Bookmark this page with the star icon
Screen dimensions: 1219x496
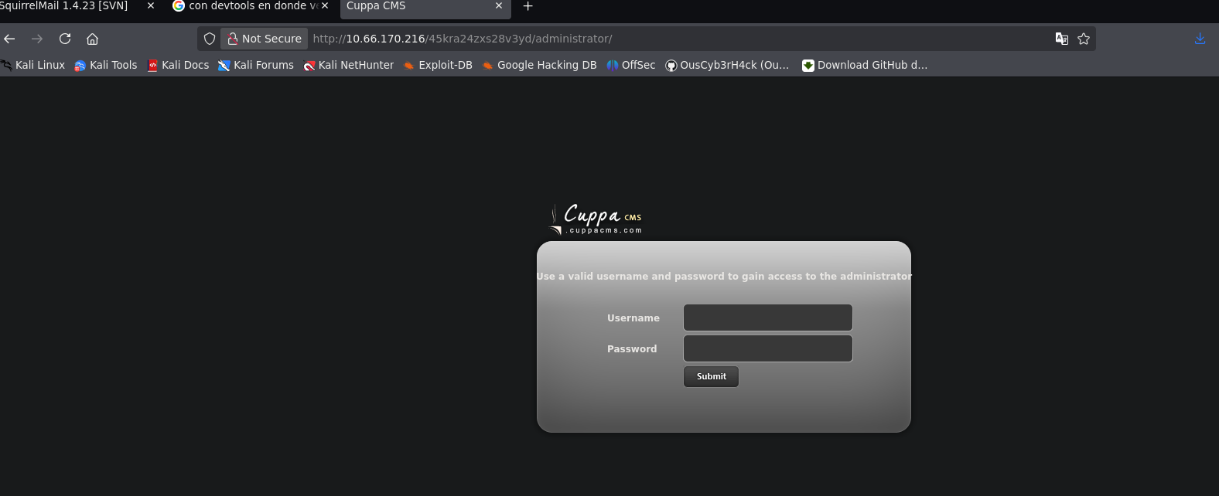(1084, 39)
